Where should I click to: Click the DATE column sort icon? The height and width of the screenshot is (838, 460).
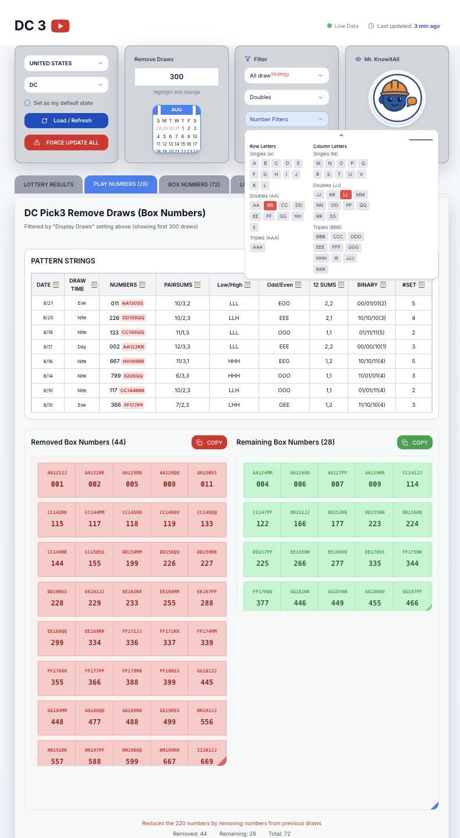pos(56,285)
